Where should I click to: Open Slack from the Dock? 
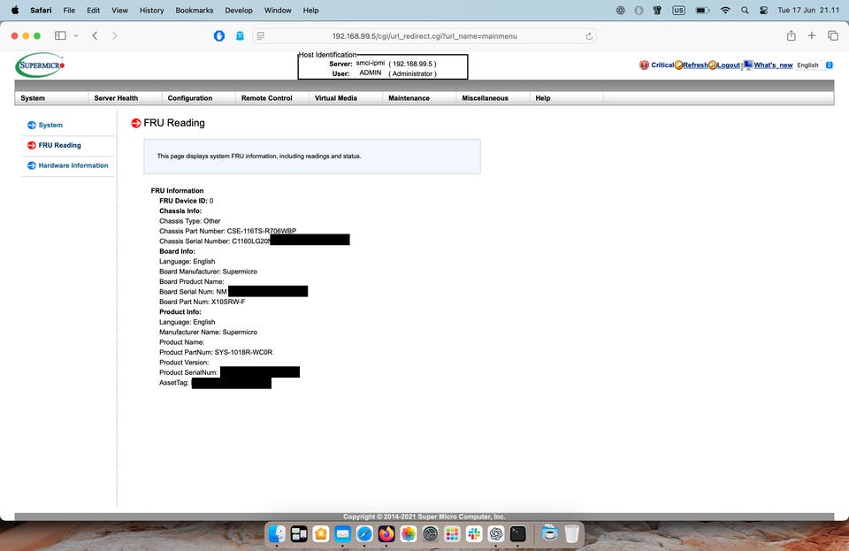coord(474,534)
